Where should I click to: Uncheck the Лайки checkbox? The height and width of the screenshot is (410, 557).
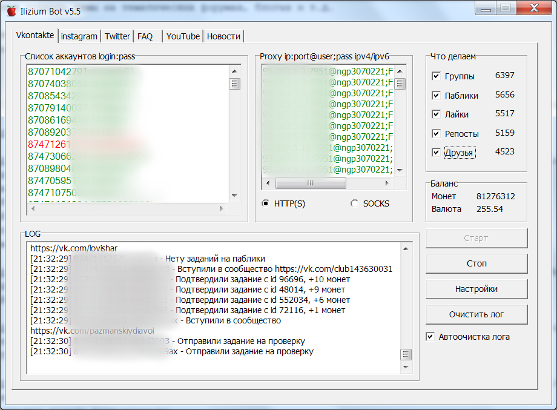tap(436, 114)
